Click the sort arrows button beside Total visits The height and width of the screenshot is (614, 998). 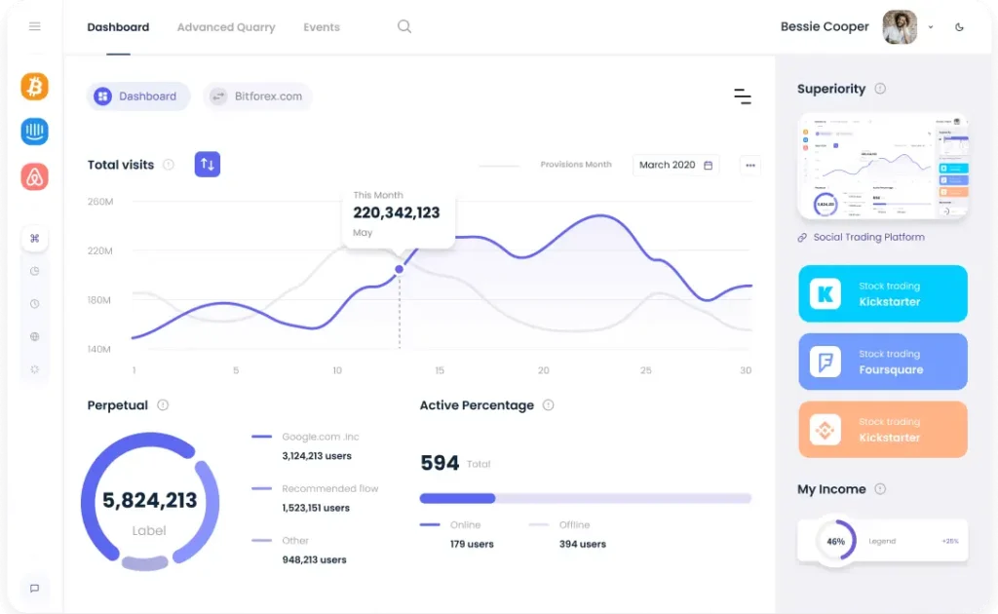pos(208,164)
